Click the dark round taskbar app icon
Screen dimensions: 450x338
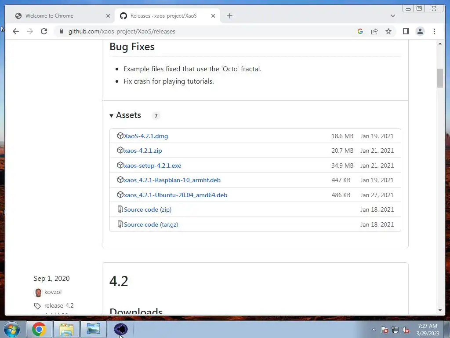click(120, 329)
